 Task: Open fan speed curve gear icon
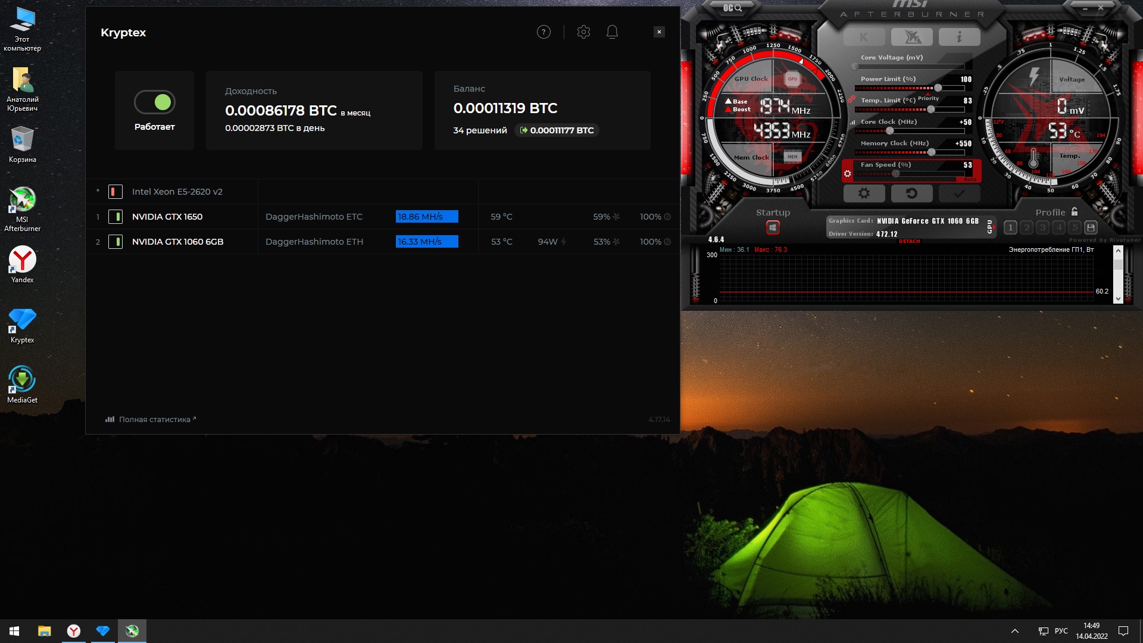(848, 174)
